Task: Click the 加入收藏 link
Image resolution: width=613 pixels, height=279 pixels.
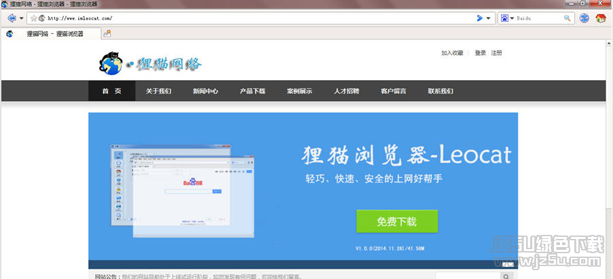Action: (x=452, y=53)
